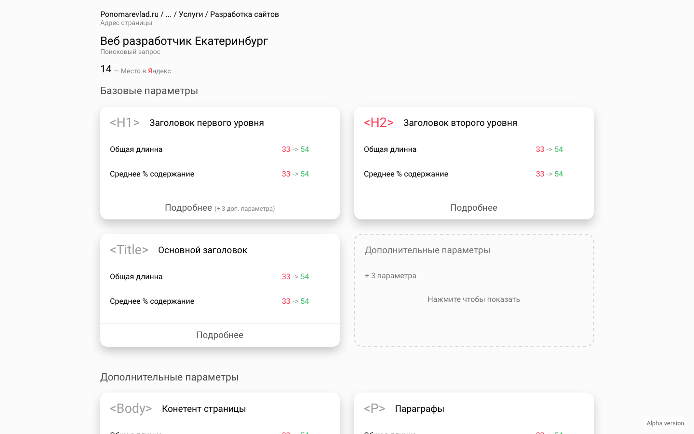
Task: Open the Услуги breadcrumb item
Action: (x=191, y=14)
